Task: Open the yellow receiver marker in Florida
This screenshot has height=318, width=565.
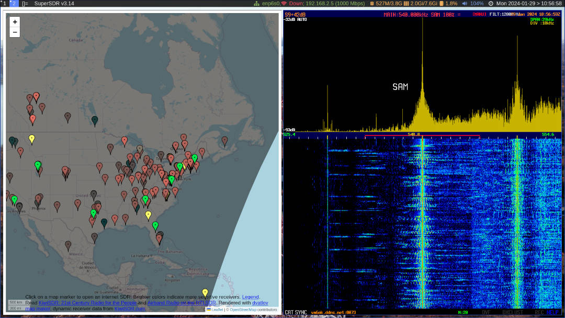Action: [148, 214]
